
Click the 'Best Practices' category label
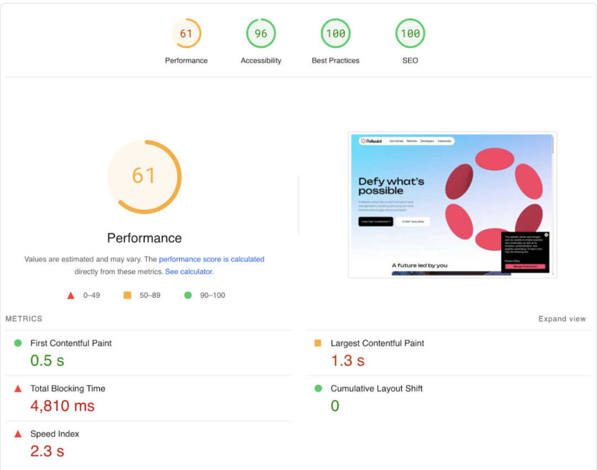tap(336, 60)
